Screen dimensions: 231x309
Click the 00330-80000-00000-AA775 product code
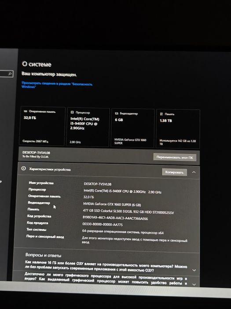point(103,224)
